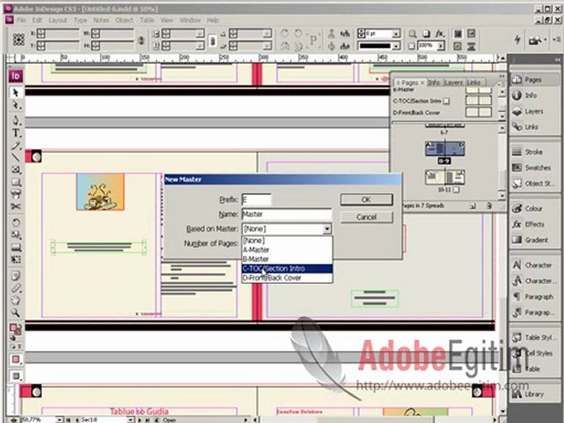The image size is (564, 423).
Task: Click the delete (trash) icon in Pages panel
Action: 489,206
